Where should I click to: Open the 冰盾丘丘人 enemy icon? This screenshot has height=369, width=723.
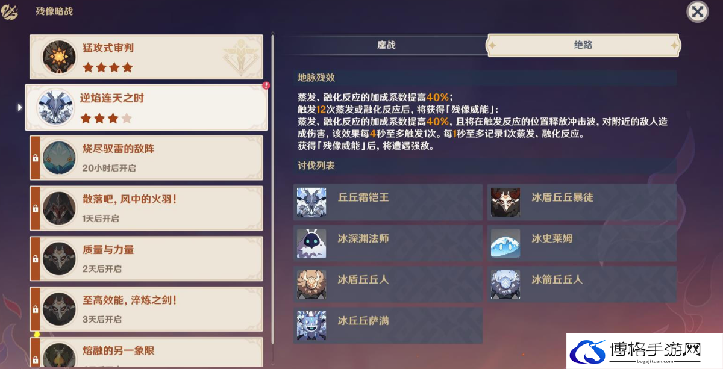point(311,284)
